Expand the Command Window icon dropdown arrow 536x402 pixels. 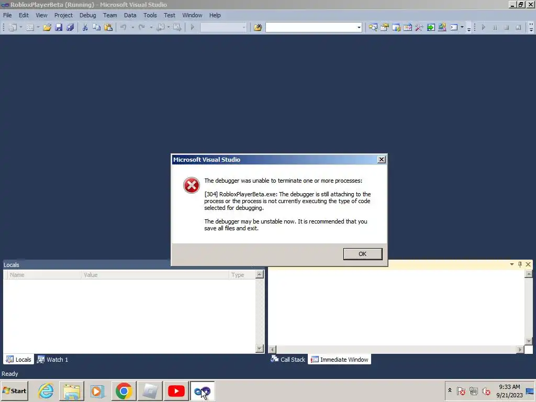pyautogui.click(x=462, y=27)
